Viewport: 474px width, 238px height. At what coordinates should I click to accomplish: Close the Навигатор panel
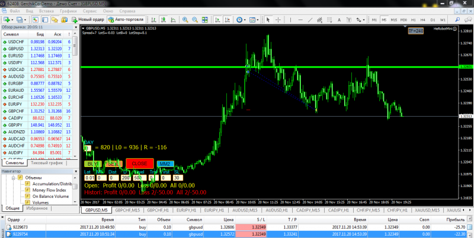coord(76,171)
